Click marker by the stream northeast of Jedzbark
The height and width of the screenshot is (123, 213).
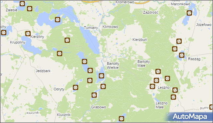coord(60,54)
